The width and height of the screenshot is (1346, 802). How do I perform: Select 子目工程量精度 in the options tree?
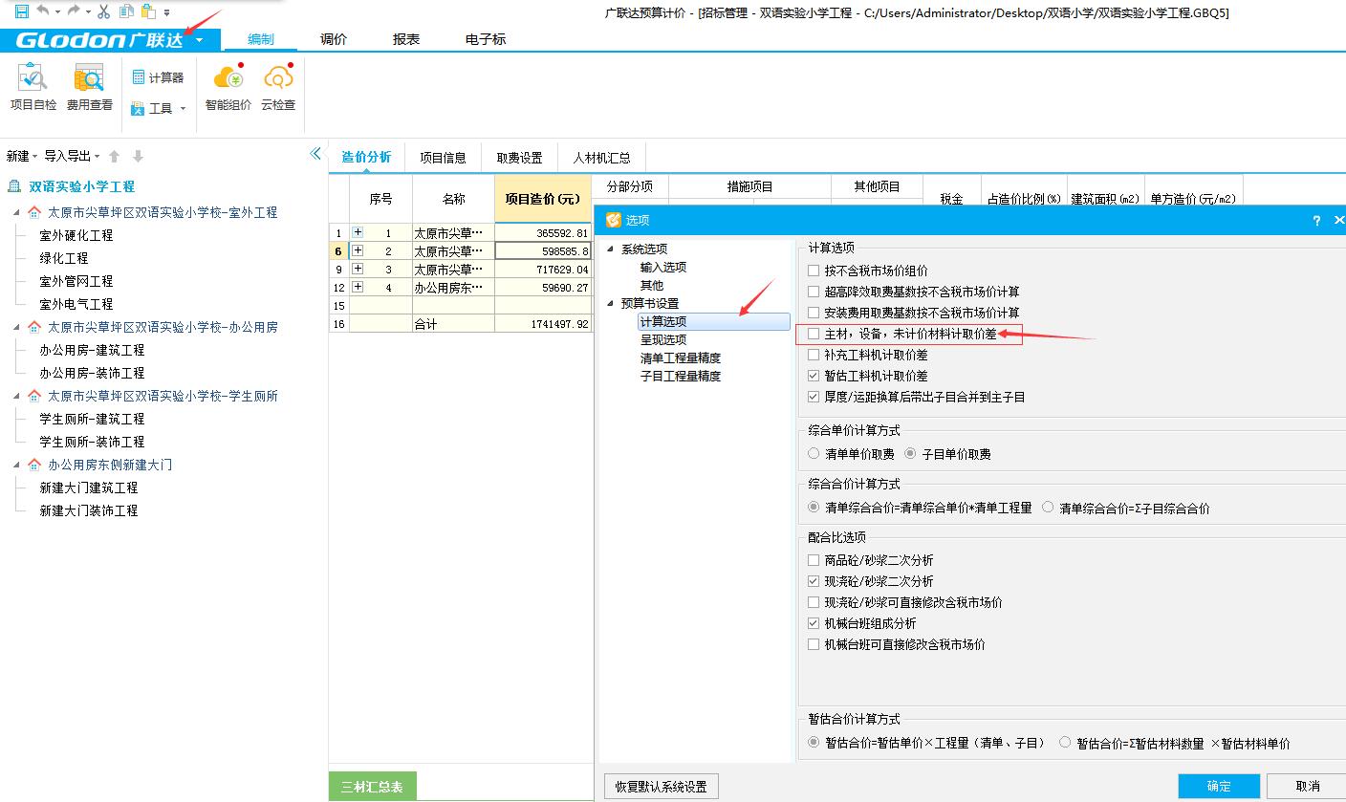(681, 377)
